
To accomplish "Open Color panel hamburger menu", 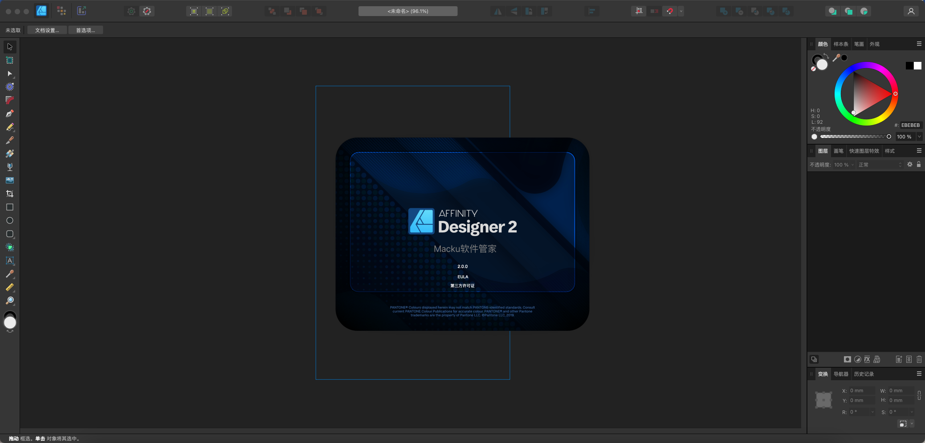I will (919, 44).
